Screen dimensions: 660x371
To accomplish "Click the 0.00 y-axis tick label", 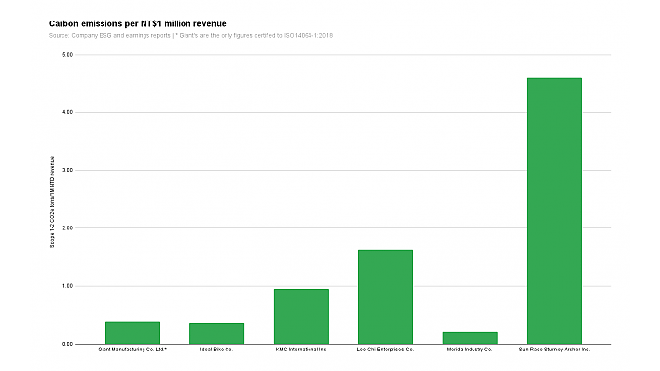I will click(x=67, y=344).
